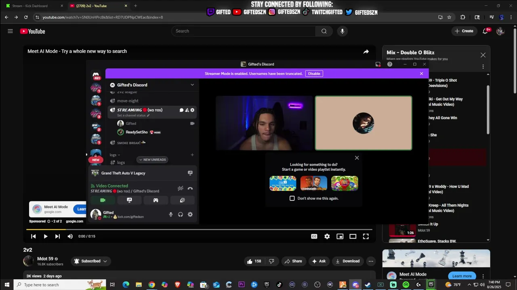Go to previous video in player

pos(34,236)
